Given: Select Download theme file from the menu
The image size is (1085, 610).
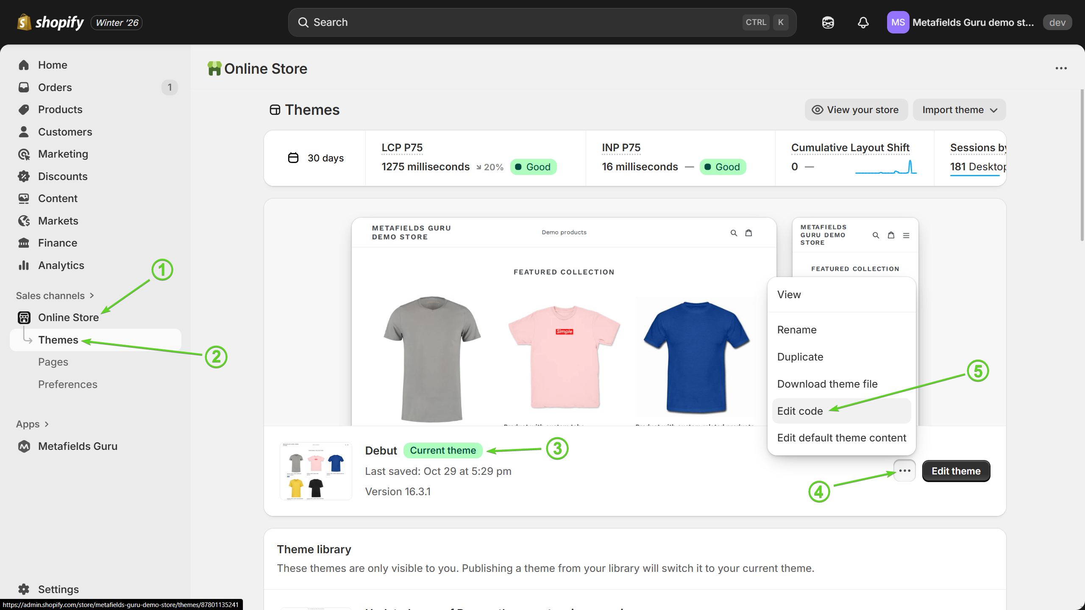Looking at the screenshot, I should point(827,383).
